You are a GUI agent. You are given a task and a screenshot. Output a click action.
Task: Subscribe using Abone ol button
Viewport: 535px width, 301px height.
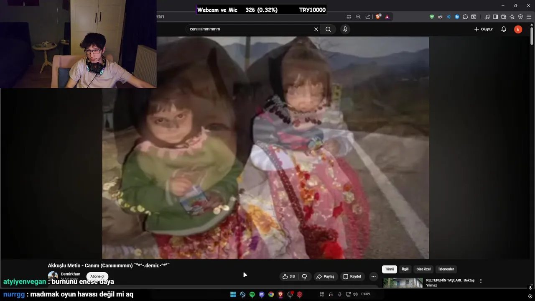point(97,276)
